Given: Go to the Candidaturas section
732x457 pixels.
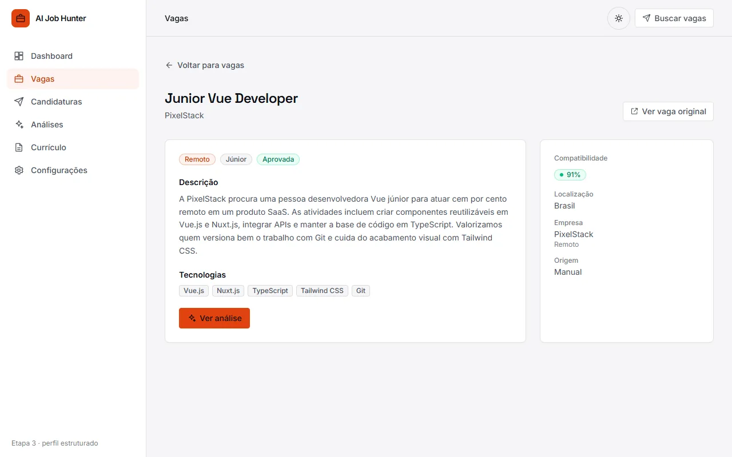Looking at the screenshot, I should point(73,102).
